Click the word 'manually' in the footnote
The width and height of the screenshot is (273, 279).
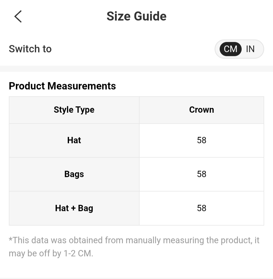click(143, 240)
